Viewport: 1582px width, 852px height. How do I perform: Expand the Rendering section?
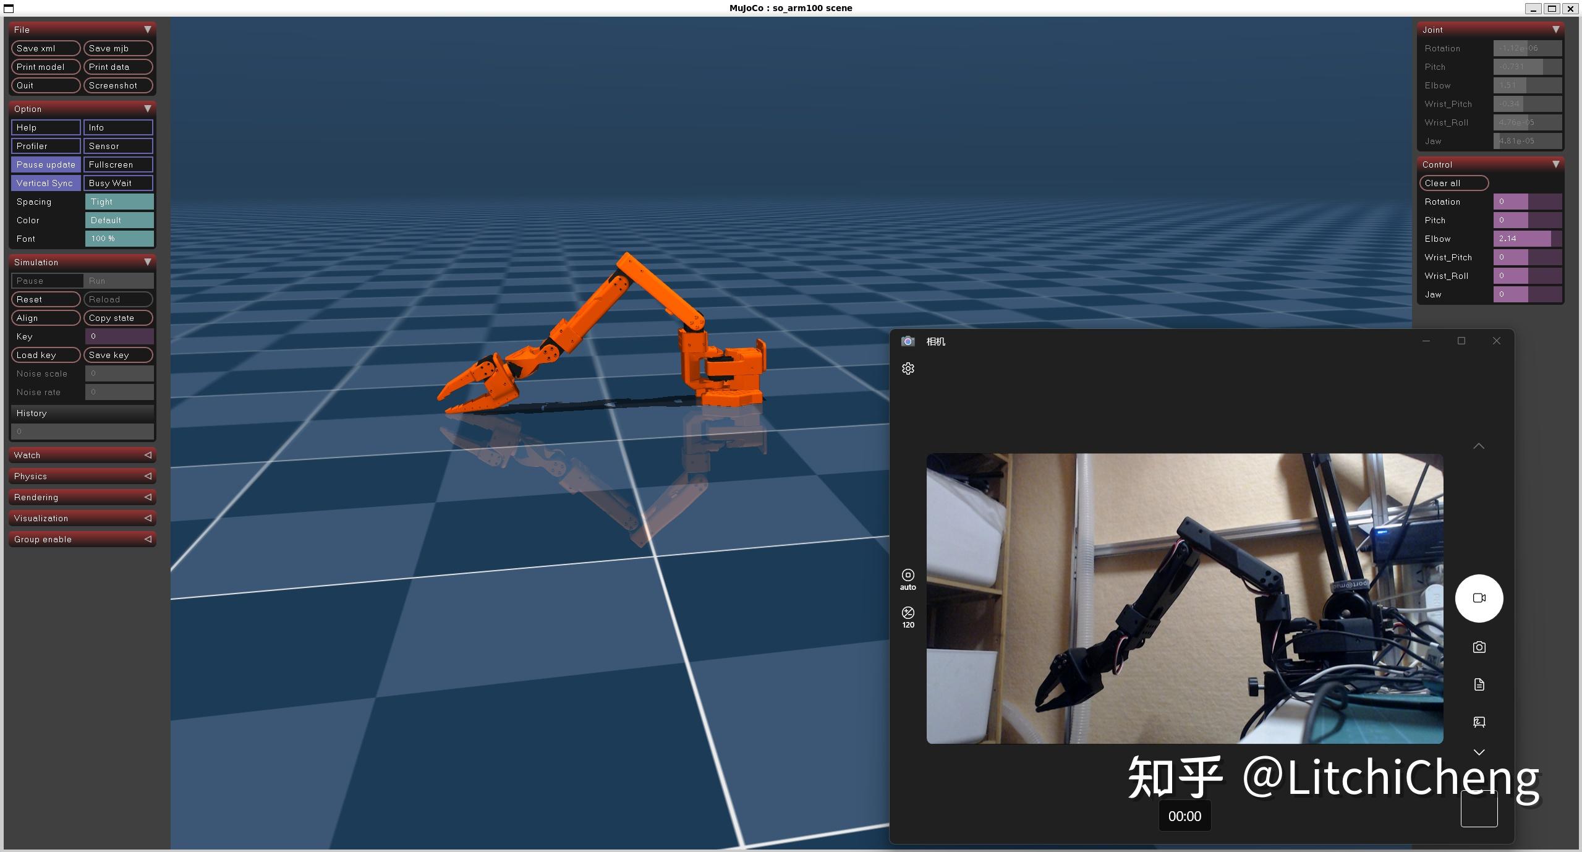pyautogui.click(x=82, y=497)
